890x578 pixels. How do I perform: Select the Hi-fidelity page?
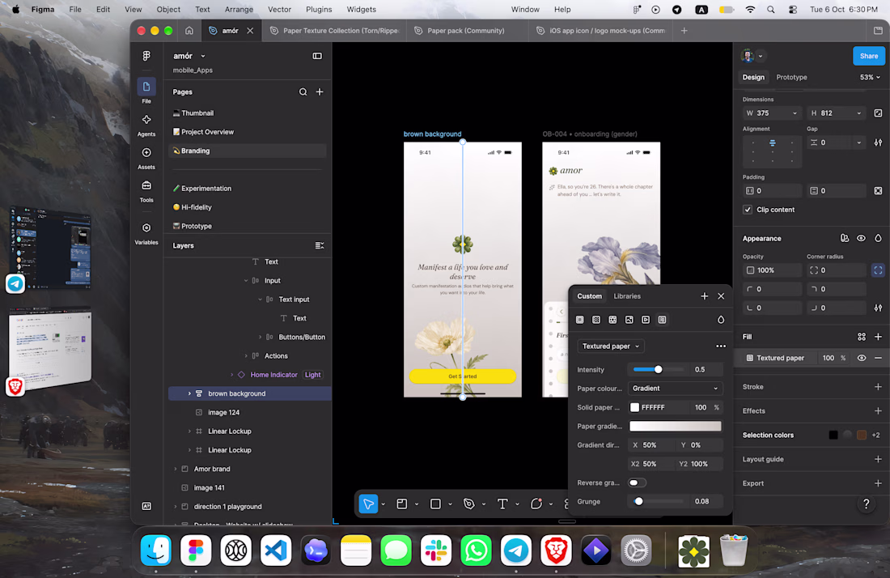197,207
